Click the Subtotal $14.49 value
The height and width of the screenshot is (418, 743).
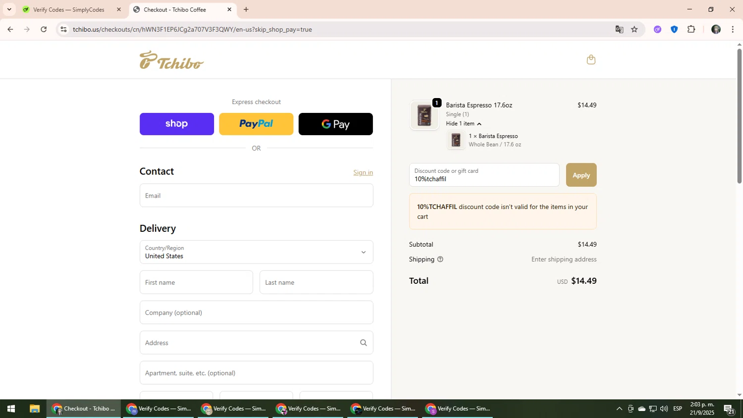(587, 245)
